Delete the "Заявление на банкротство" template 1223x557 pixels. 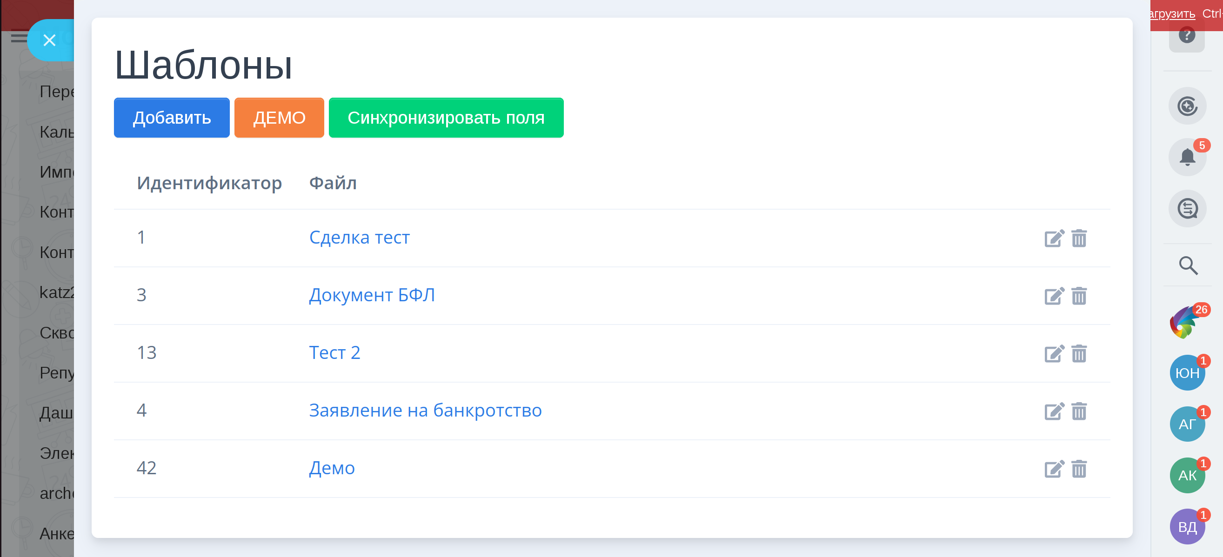(1079, 411)
